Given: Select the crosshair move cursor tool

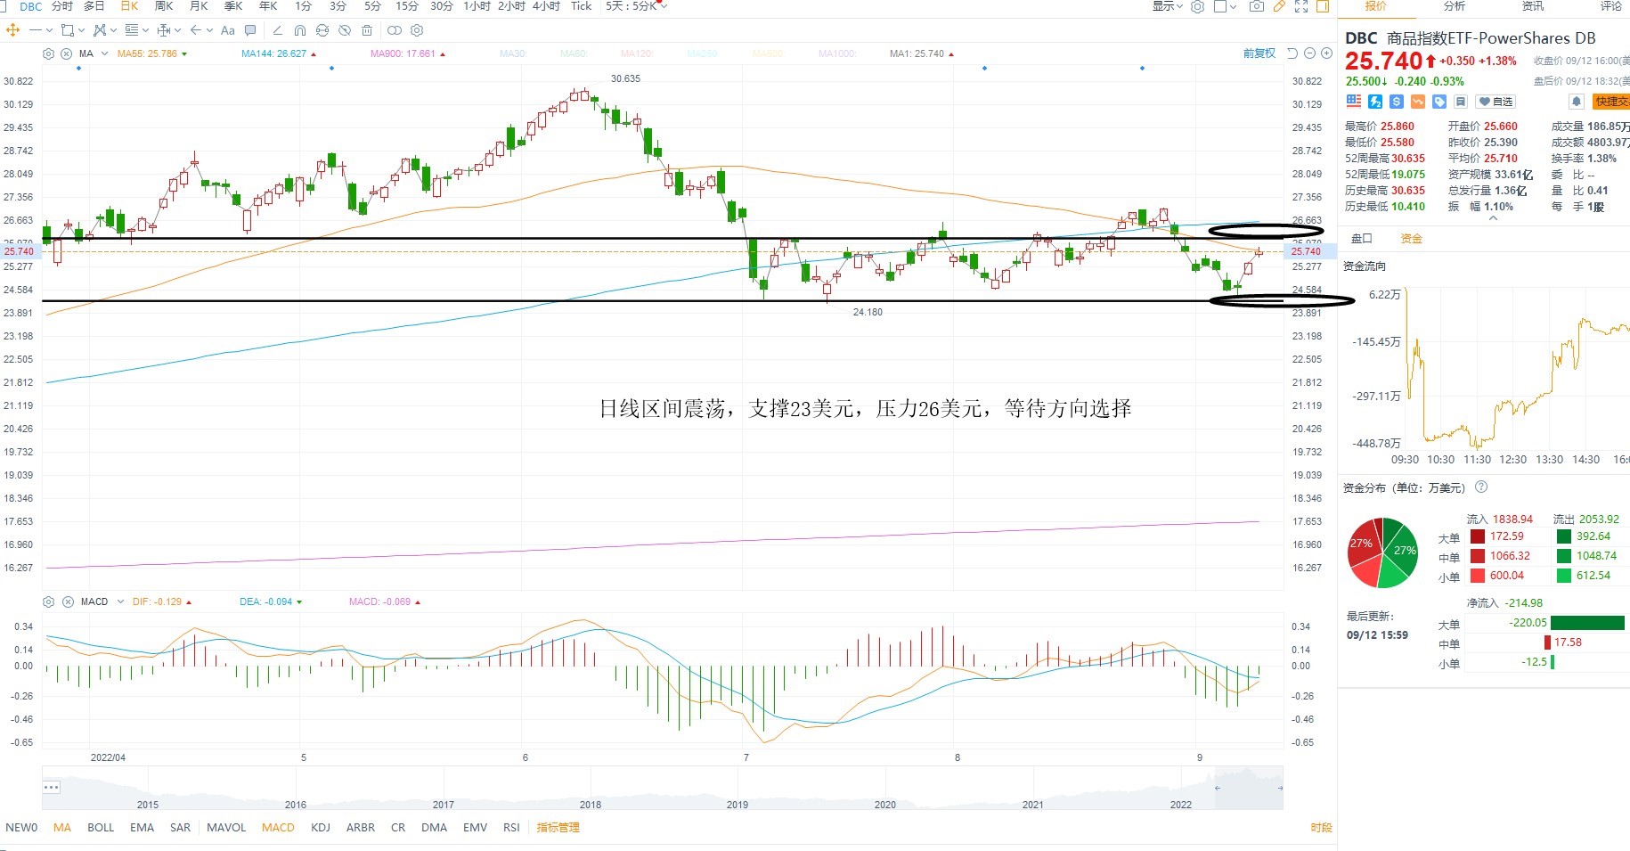Looking at the screenshot, I should pyautogui.click(x=12, y=30).
